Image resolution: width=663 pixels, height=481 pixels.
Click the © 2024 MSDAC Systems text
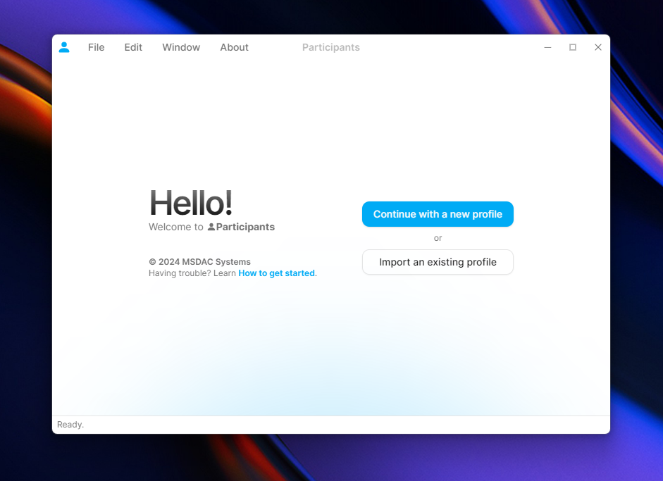199,262
